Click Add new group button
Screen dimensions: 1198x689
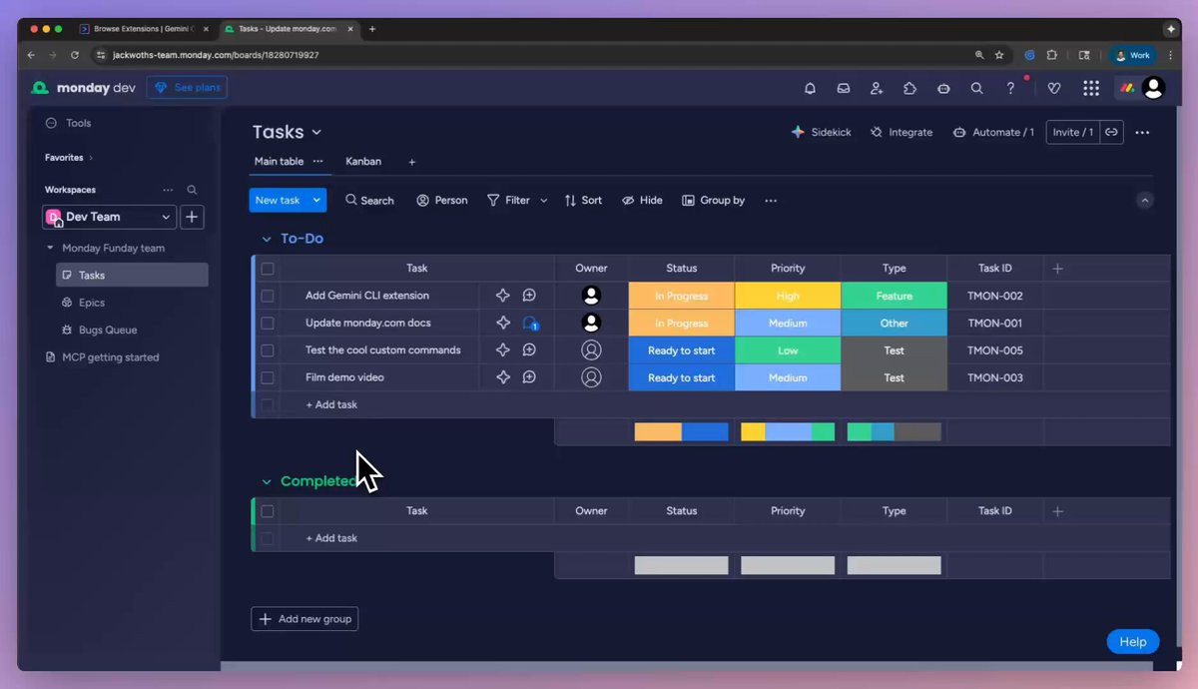304,619
